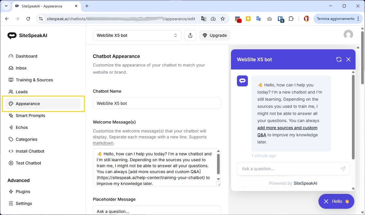Viewport: 365px width, 215px height.
Task: Click the send message paper-plane icon
Action: (343, 169)
